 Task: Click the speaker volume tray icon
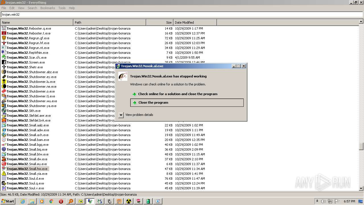click(x=323, y=201)
